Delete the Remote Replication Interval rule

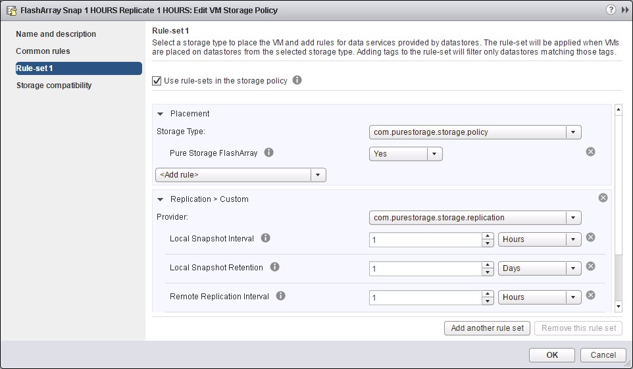click(x=590, y=295)
